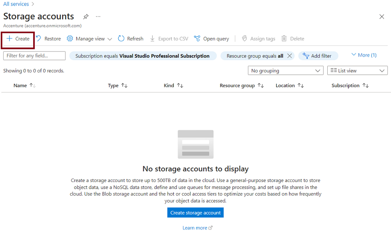Add a new filter
The image size is (391, 234).
318,56
